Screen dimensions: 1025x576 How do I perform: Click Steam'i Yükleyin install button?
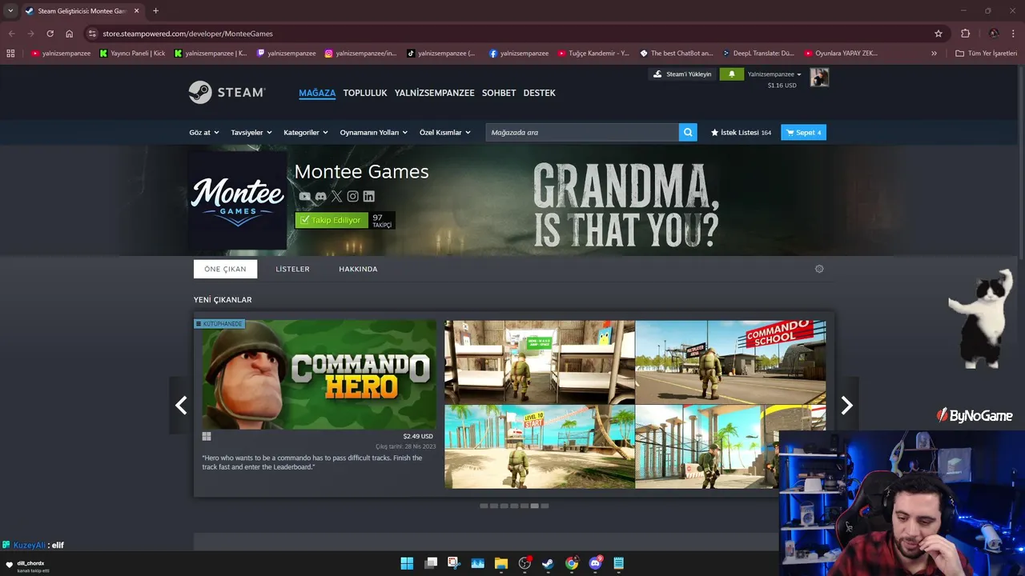coord(682,74)
